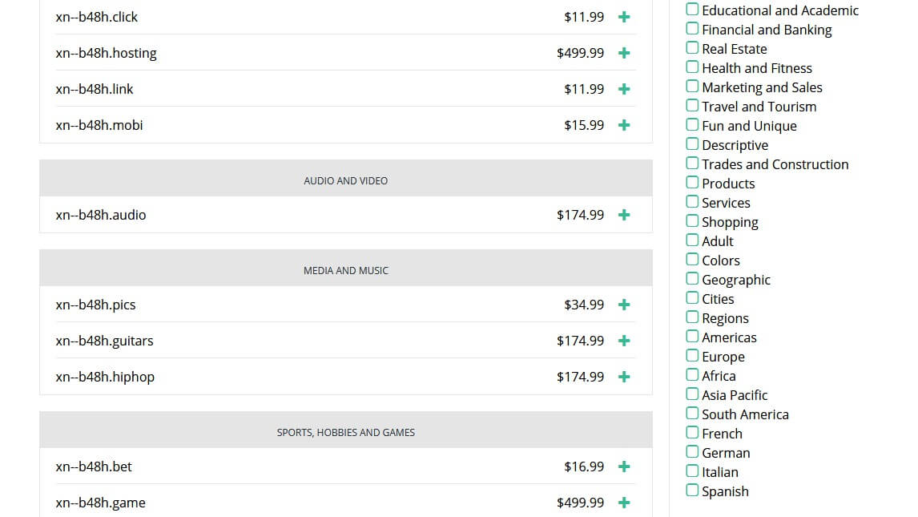This screenshot has width=918, height=517.
Task: Click plus icon beside xn--b48h.audio
Action: tap(624, 215)
